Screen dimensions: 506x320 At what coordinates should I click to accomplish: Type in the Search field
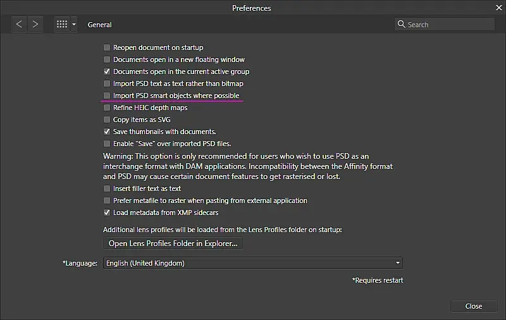(x=449, y=24)
